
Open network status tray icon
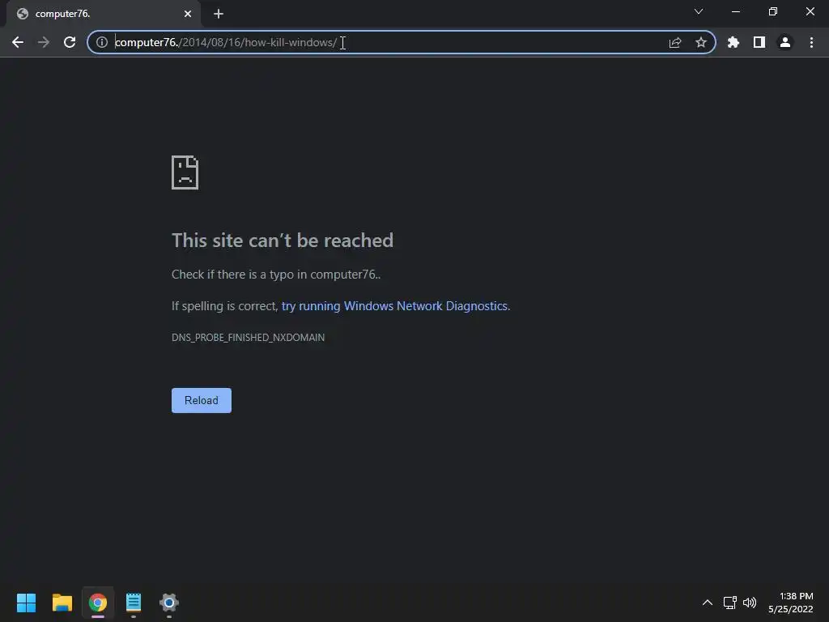[x=730, y=603]
